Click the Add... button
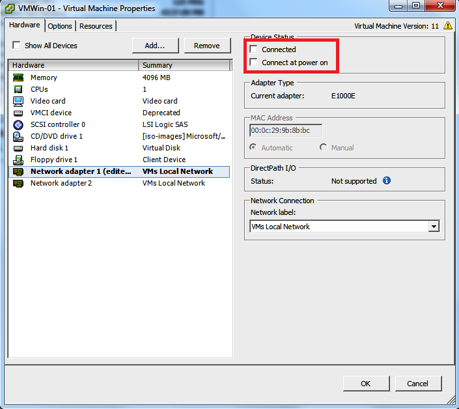459x409 pixels. coord(154,46)
